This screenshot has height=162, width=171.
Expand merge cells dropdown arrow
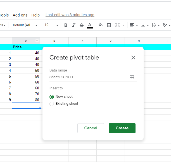[123, 25]
